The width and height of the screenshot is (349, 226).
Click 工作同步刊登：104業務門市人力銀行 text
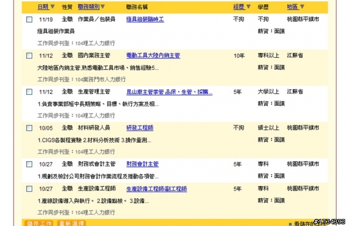(81, 80)
